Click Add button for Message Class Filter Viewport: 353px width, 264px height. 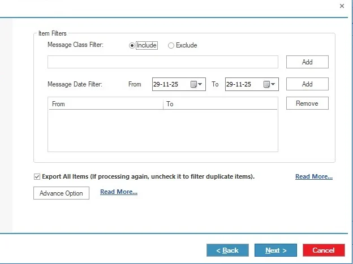point(307,62)
